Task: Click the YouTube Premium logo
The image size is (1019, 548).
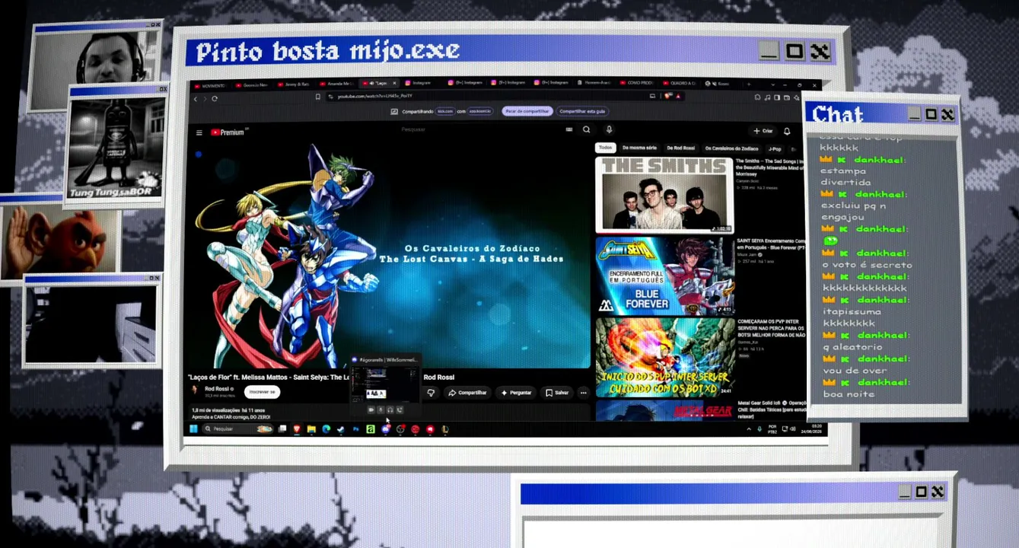Action: coord(228,132)
